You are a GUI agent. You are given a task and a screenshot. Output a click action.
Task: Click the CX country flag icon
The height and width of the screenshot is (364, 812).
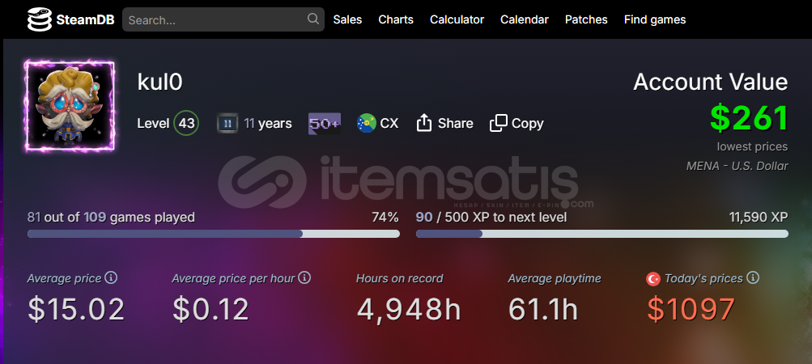tap(366, 124)
